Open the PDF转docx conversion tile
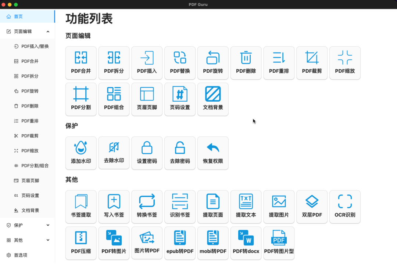 (x=246, y=243)
